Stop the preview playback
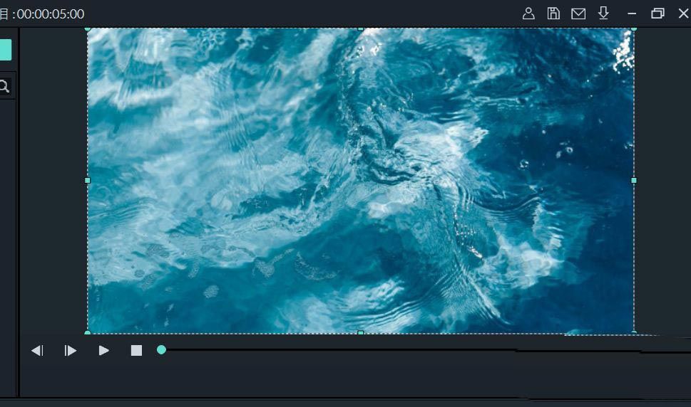This screenshot has height=407, width=691. (136, 350)
